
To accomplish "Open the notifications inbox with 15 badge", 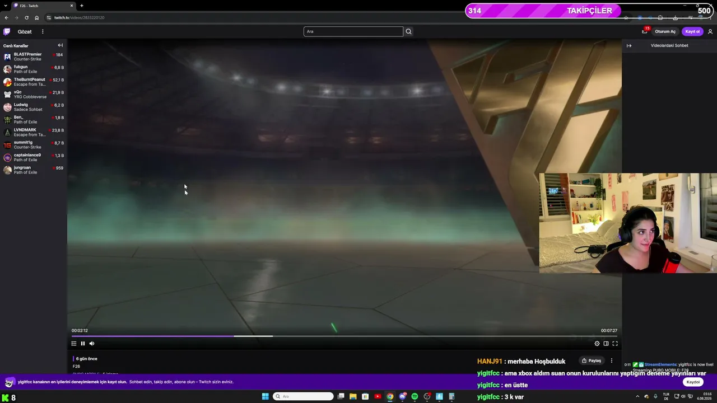I will 645,31.
